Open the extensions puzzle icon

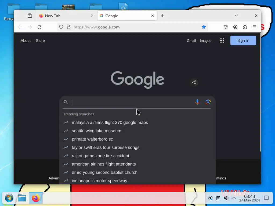245,27
